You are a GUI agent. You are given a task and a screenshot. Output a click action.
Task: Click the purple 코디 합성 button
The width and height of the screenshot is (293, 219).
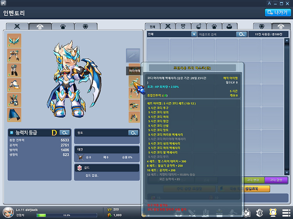point(276,180)
